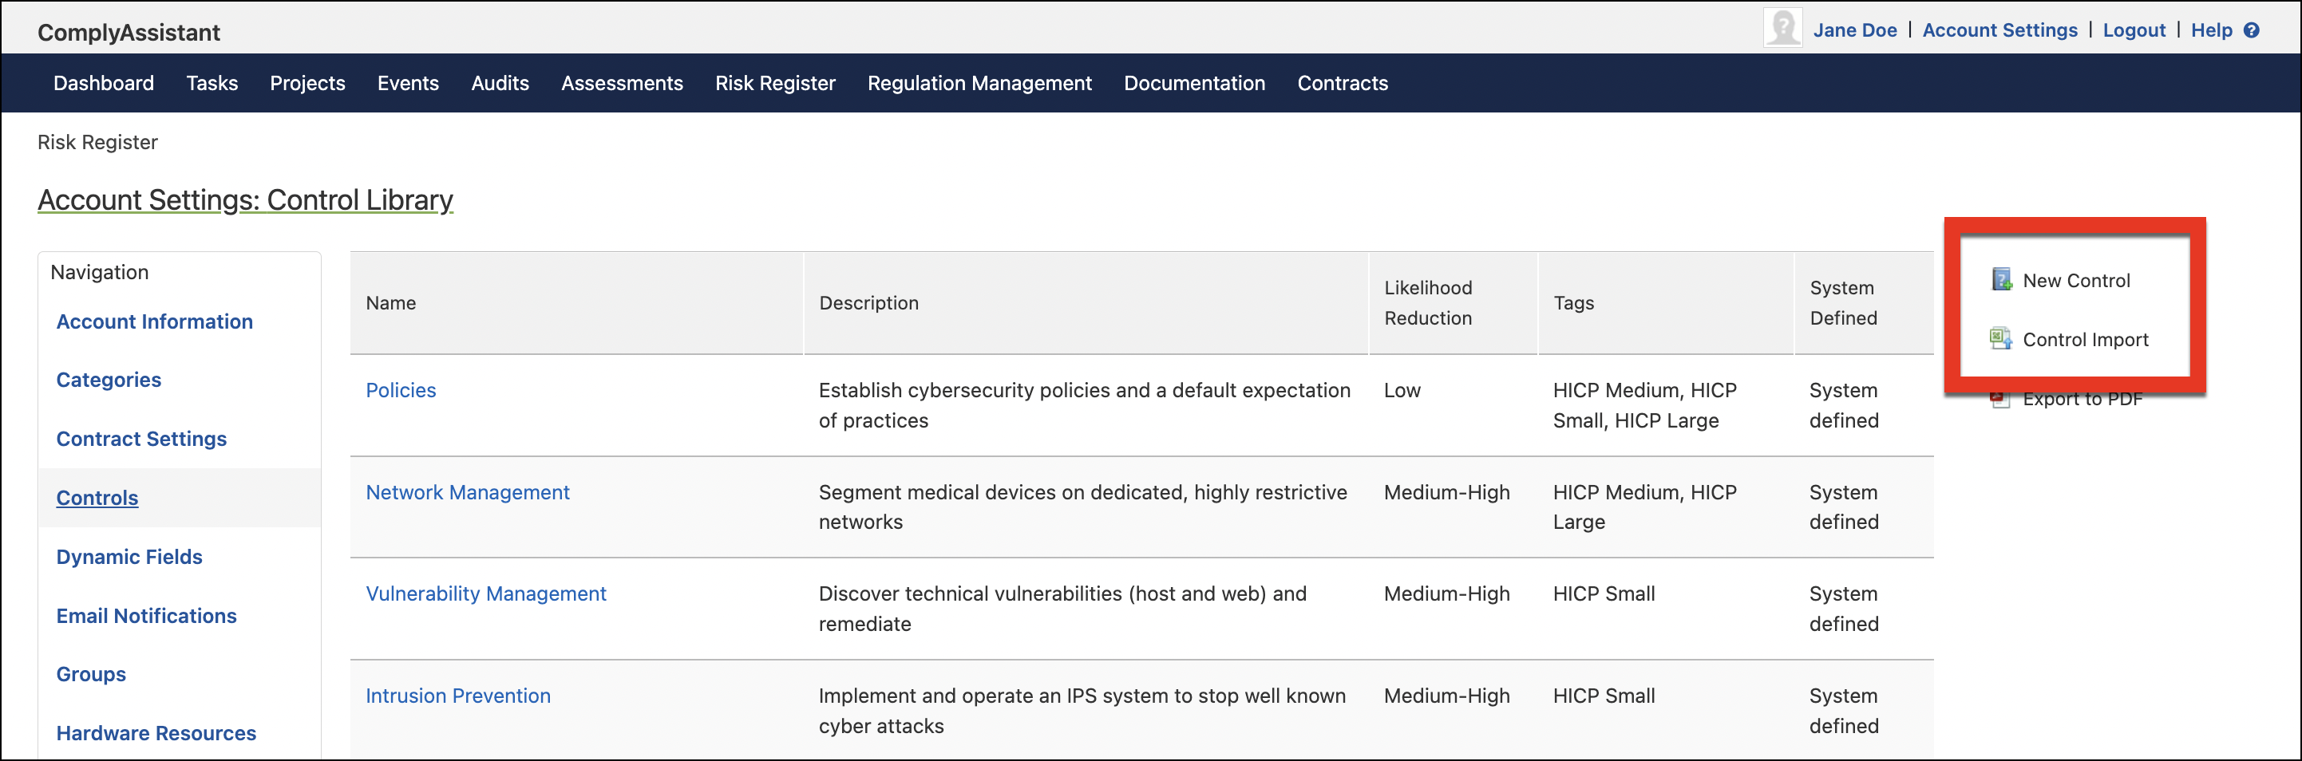Image resolution: width=2302 pixels, height=761 pixels.
Task: Open the Policies control
Action: click(401, 390)
